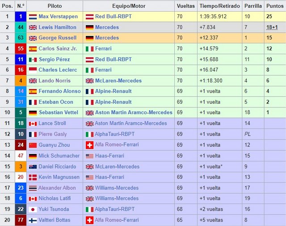Click the UK flag beside Lewis Hamilton
Image resolution: width=286 pixels, height=226 pixels.
pos(33,27)
